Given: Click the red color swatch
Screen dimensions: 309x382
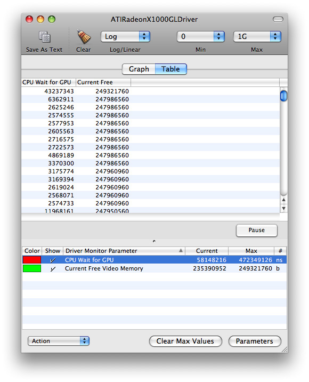Looking at the screenshot, I should (x=32, y=260).
